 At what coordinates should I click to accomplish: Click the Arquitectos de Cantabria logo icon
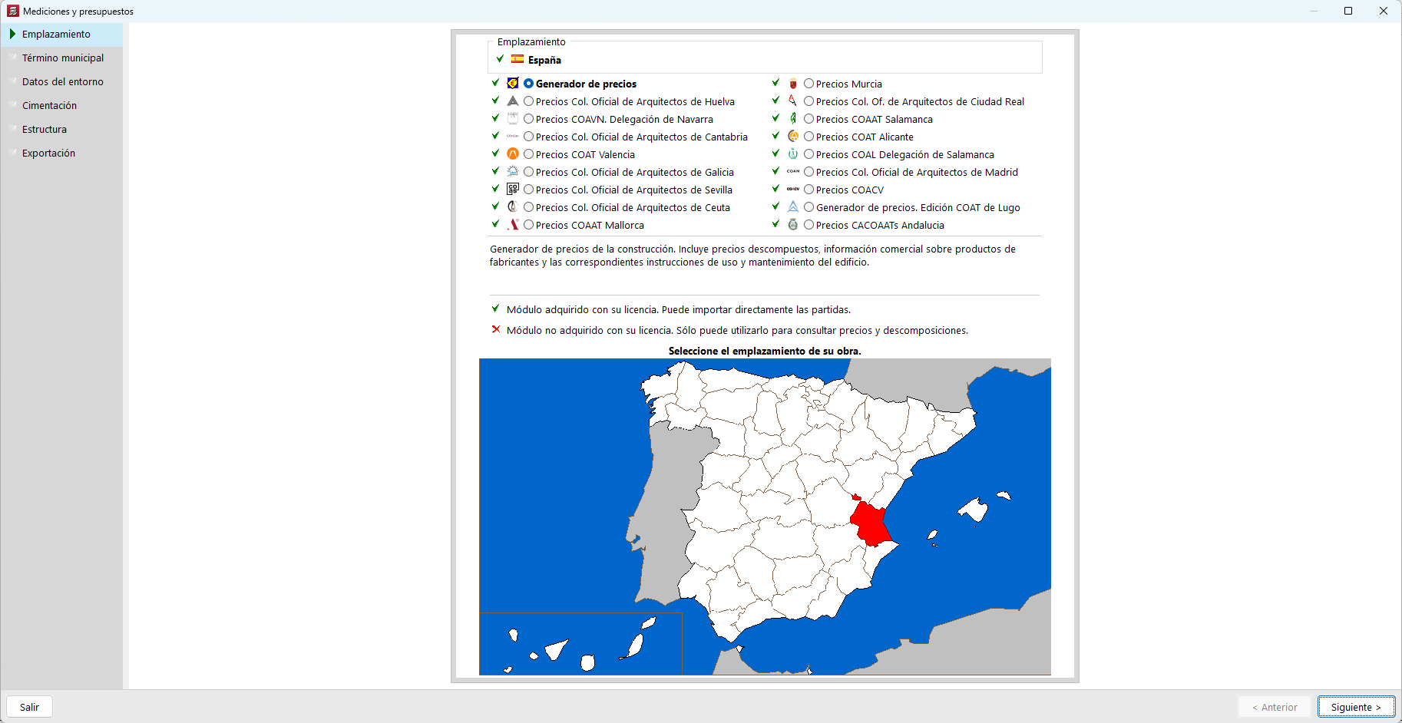tap(513, 136)
